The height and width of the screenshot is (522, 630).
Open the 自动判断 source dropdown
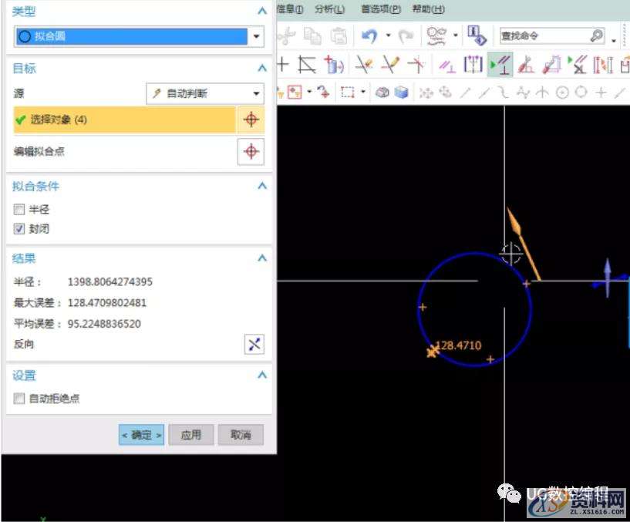255,93
